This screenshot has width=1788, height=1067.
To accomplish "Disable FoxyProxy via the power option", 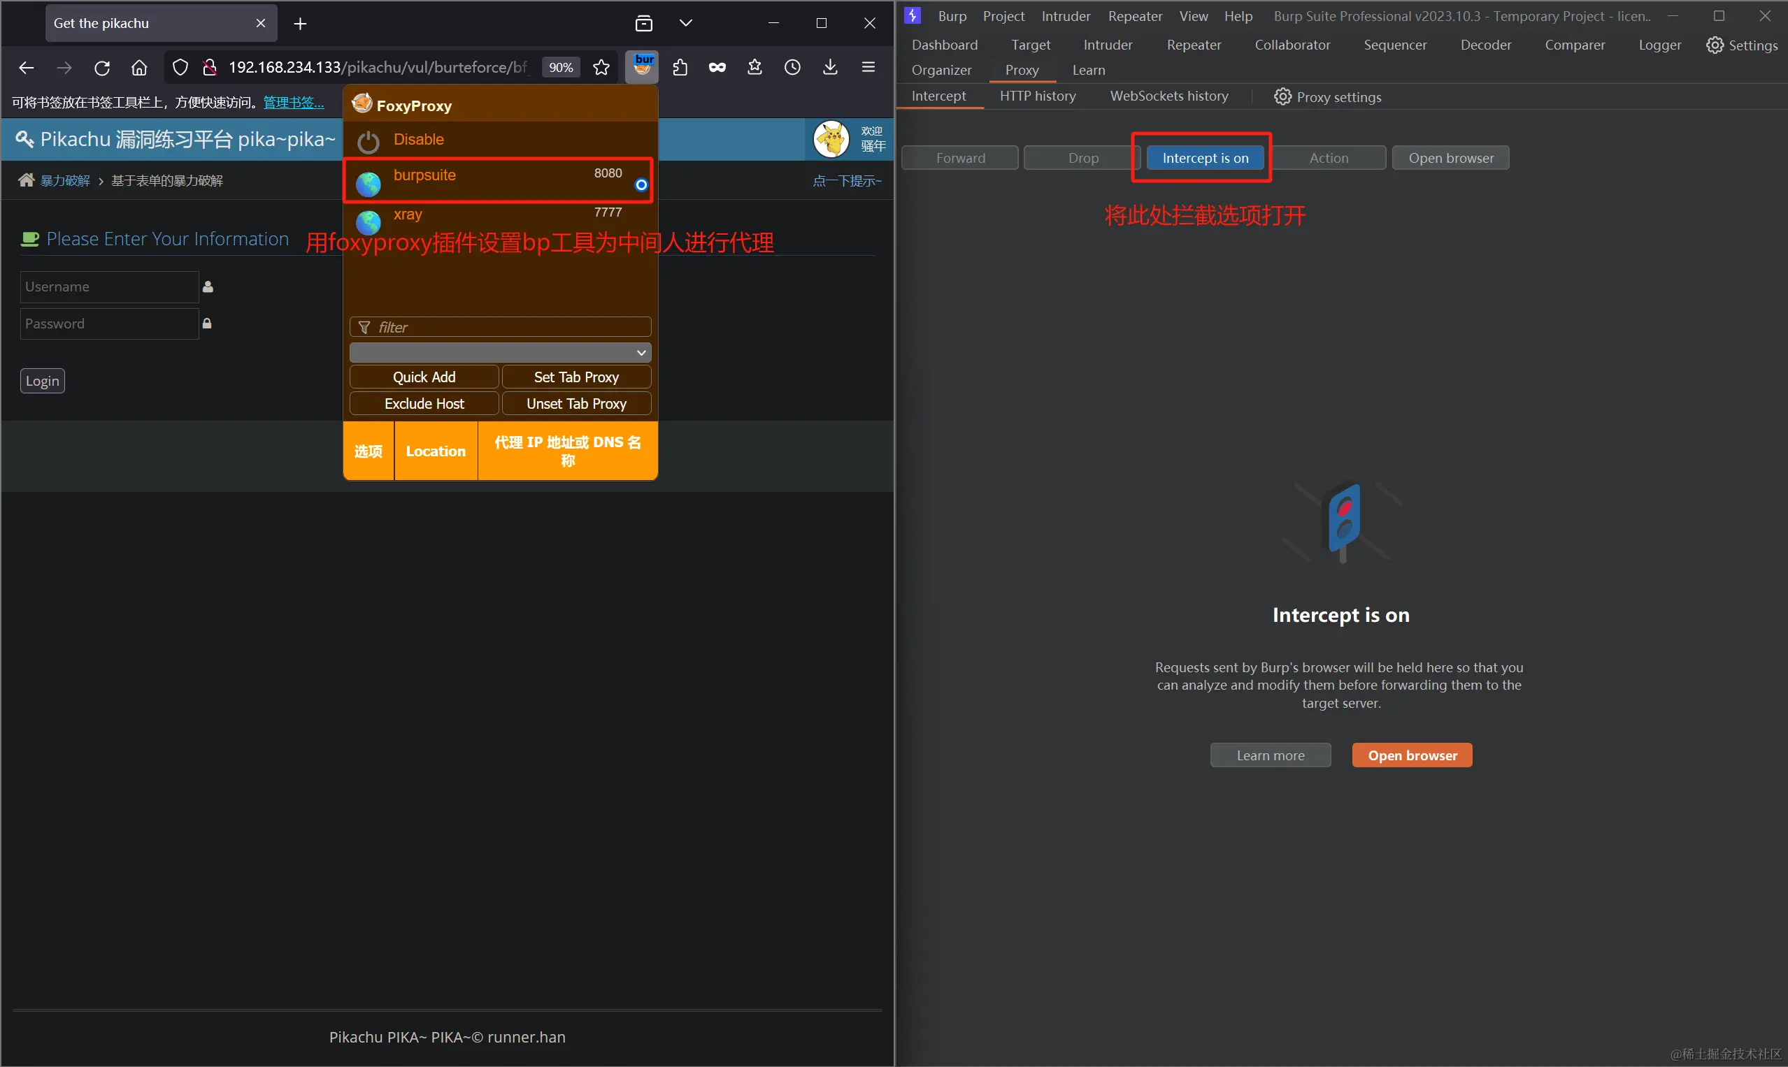I will click(x=499, y=140).
